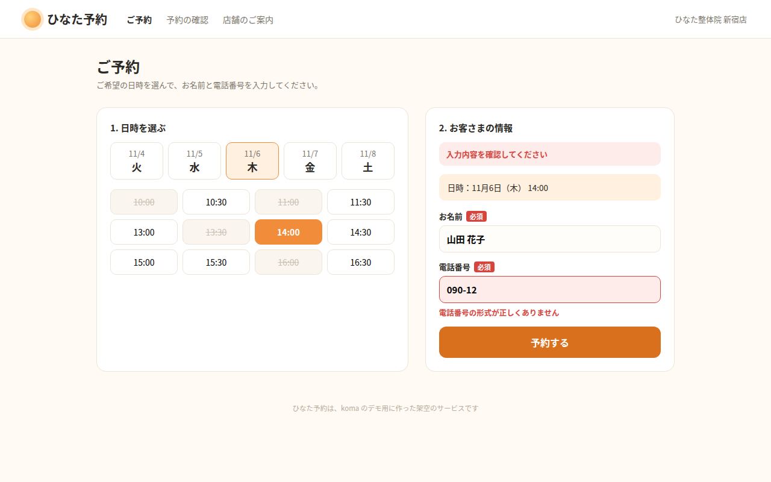Click the unavailable 10:00 slot
771x482 pixels.
point(144,202)
